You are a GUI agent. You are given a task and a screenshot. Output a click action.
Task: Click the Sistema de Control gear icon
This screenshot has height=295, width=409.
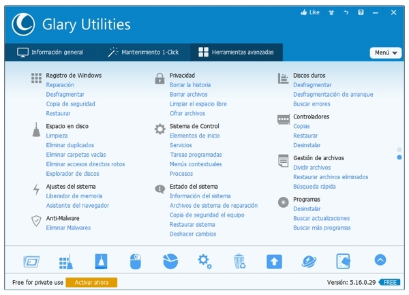[x=160, y=129]
